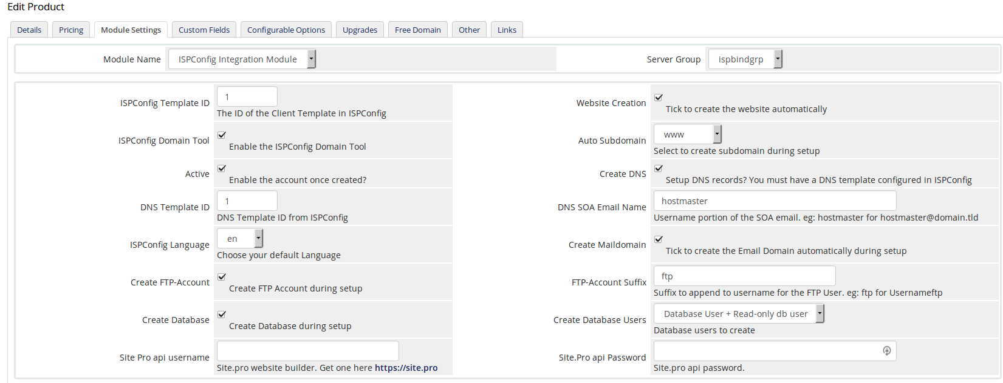
Task: Click 'DNS Template ID from ISPConfig' description
Action: pyautogui.click(x=282, y=218)
